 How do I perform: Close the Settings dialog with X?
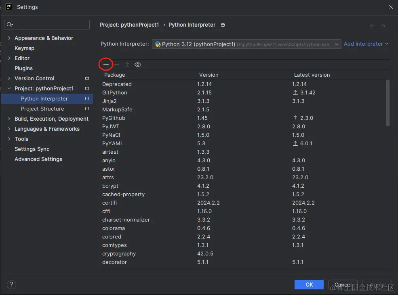pos(391,7)
